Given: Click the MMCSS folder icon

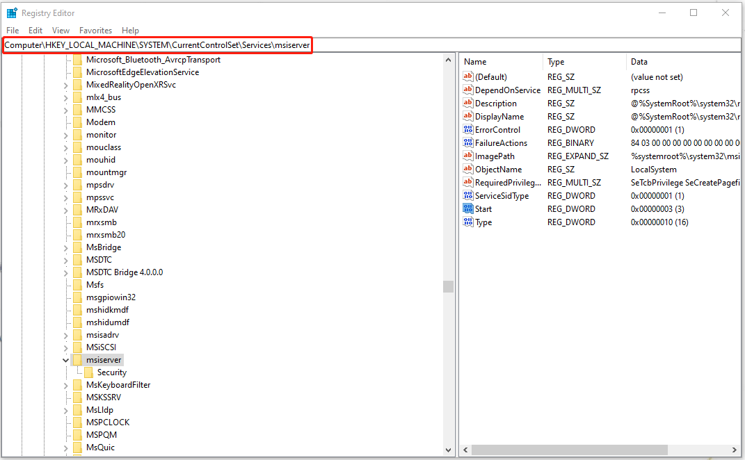Looking at the screenshot, I should pos(77,110).
